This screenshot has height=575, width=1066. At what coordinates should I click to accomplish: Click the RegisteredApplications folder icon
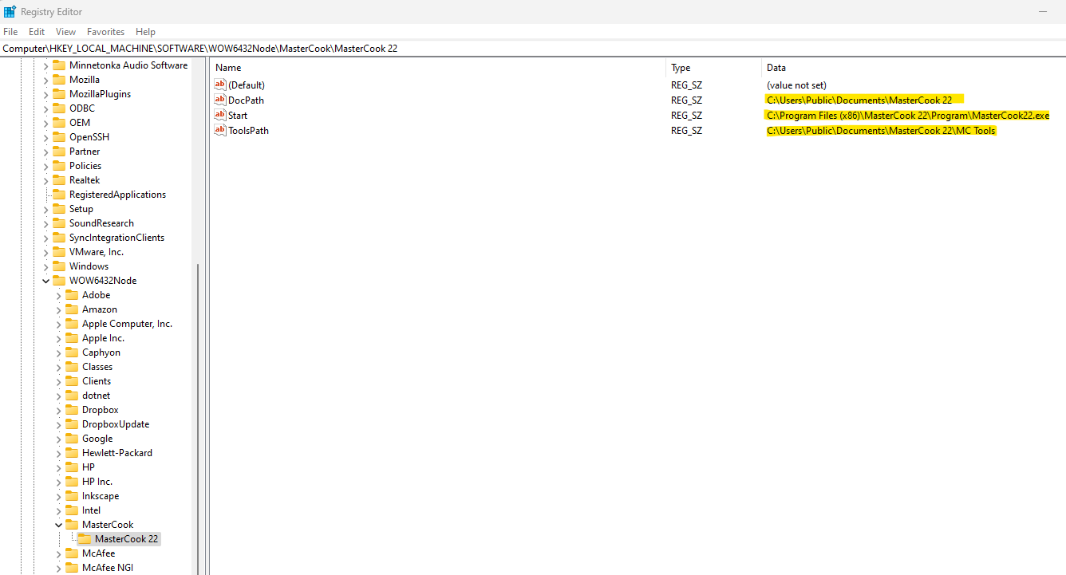point(59,195)
